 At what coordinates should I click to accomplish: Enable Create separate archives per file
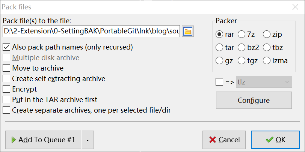coord(6,110)
